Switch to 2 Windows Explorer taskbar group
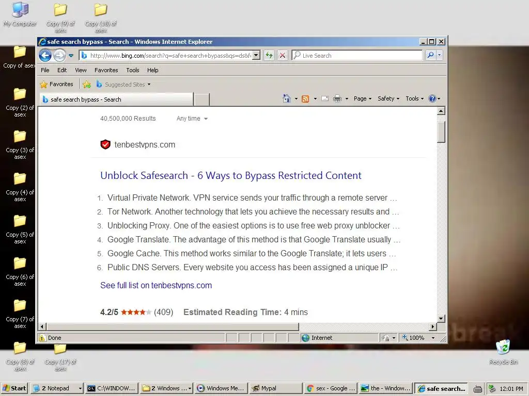Image resolution: width=529 pixels, height=396 pixels. [166, 388]
